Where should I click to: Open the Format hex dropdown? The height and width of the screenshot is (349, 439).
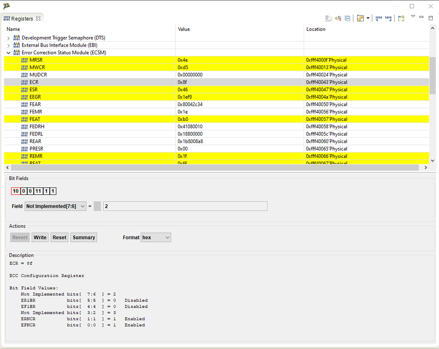(x=156, y=237)
